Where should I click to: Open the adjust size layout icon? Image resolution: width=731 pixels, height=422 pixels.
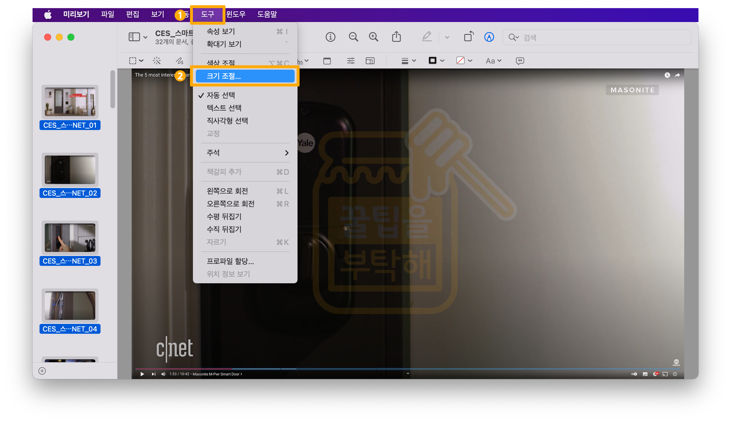click(x=370, y=61)
